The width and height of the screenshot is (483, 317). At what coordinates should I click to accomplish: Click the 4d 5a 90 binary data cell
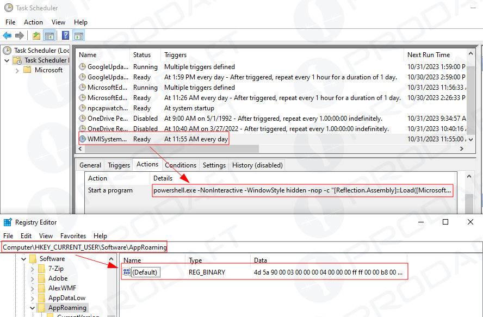(328, 272)
